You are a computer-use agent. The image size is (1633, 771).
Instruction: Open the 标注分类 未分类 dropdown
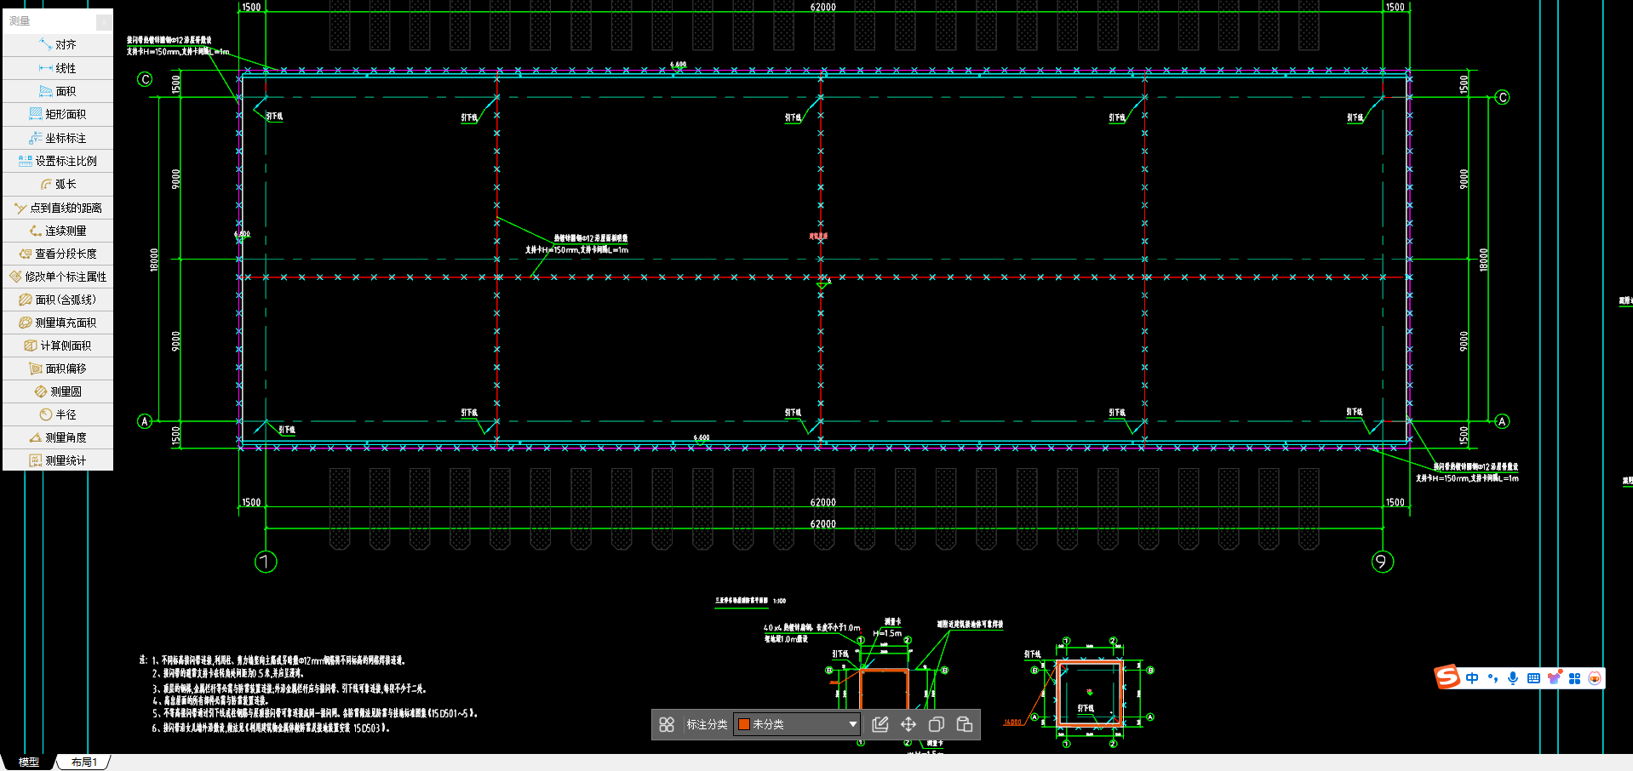pyautogui.click(x=797, y=724)
